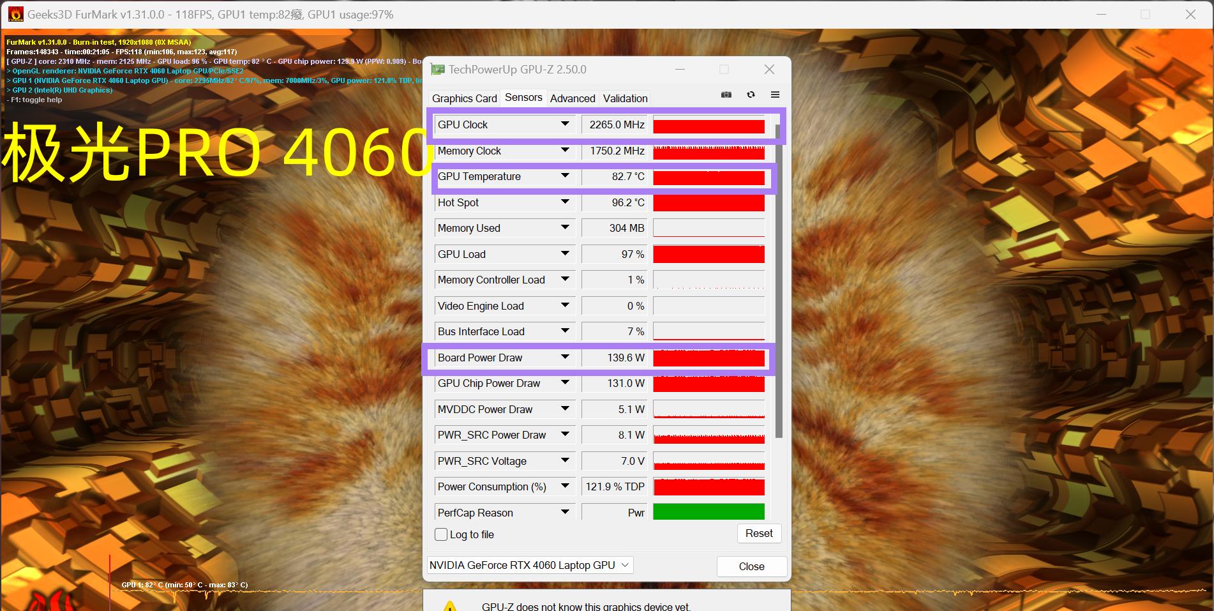The height and width of the screenshot is (611, 1214).
Task: Click the GPU-Z warning triangle icon
Action: click(450, 606)
